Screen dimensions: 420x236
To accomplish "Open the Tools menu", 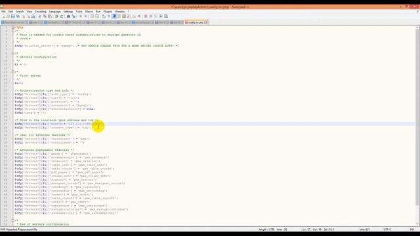I will pos(79,12).
